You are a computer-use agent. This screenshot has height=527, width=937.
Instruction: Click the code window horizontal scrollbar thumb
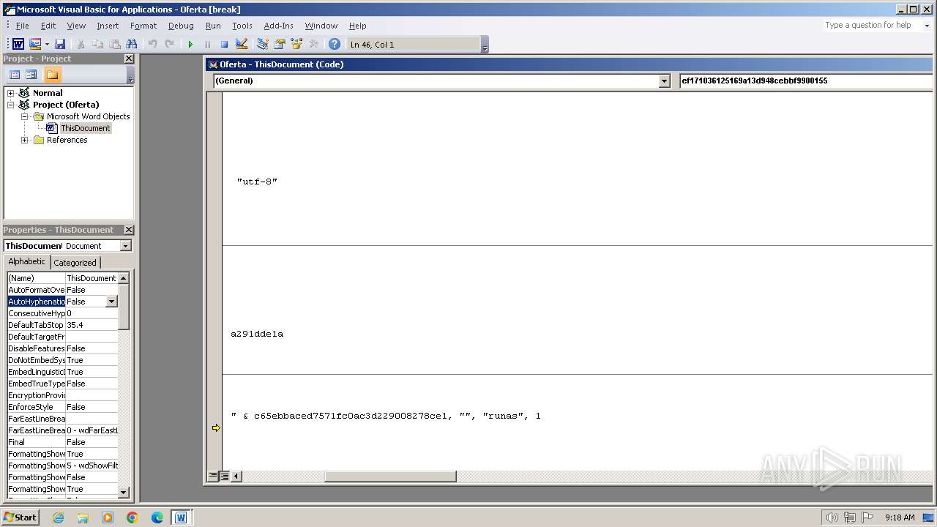pos(390,476)
